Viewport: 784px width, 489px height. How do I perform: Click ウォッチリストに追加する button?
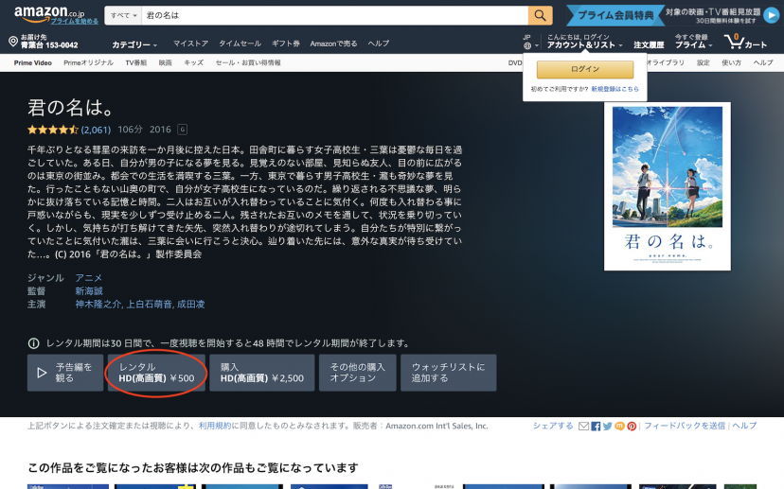[449, 373]
